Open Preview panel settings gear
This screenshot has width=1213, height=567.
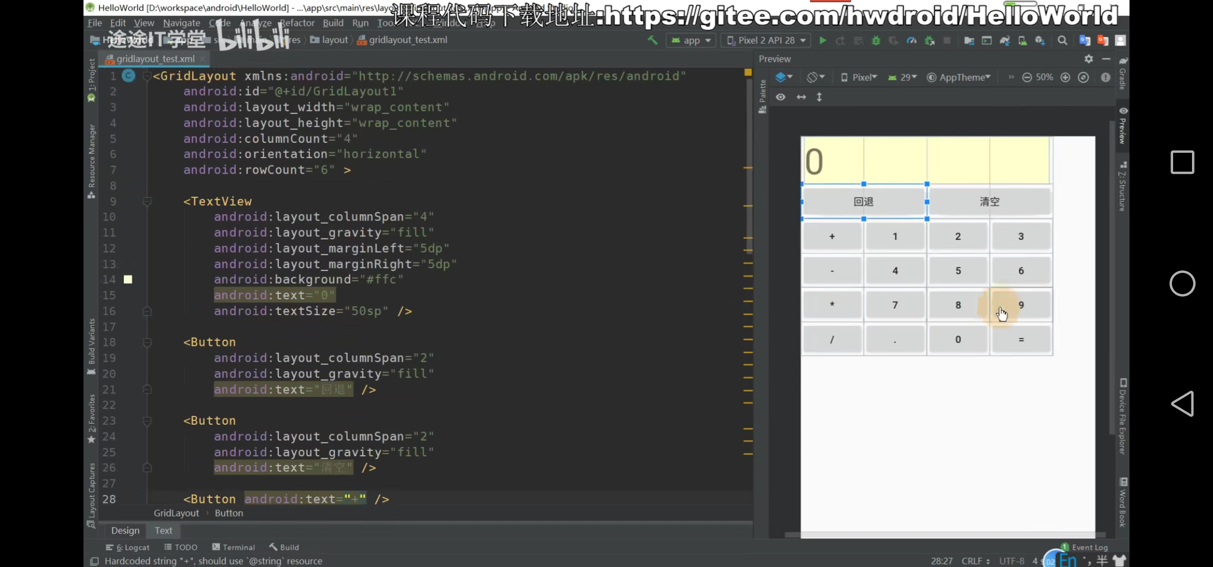pyautogui.click(x=1089, y=59)
